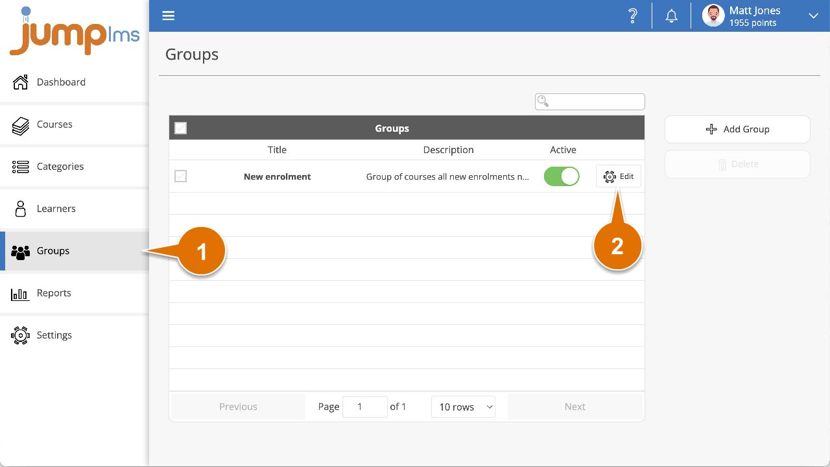The height and width of the screenshot is (467, 830).
Task: Open the 10 rows page size dropdown
Action: pos(463,407)
